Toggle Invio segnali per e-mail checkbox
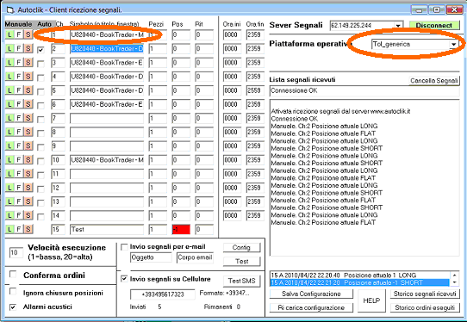This screenshot has width=467, height=322. tap(124, 247)
